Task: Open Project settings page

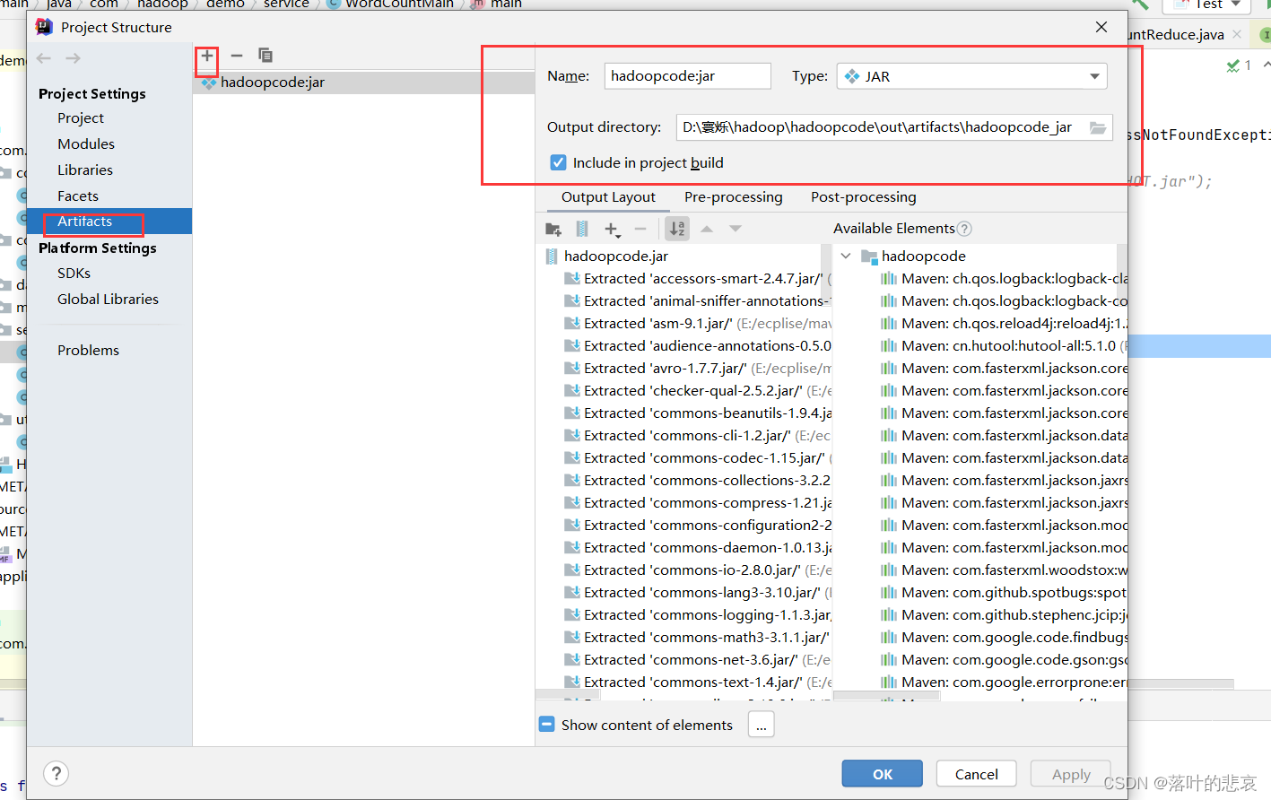Action: point(81,118)
